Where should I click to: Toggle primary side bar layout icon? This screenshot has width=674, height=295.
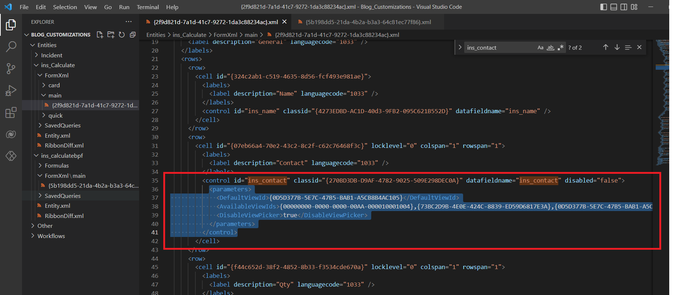tap(604, 7)
